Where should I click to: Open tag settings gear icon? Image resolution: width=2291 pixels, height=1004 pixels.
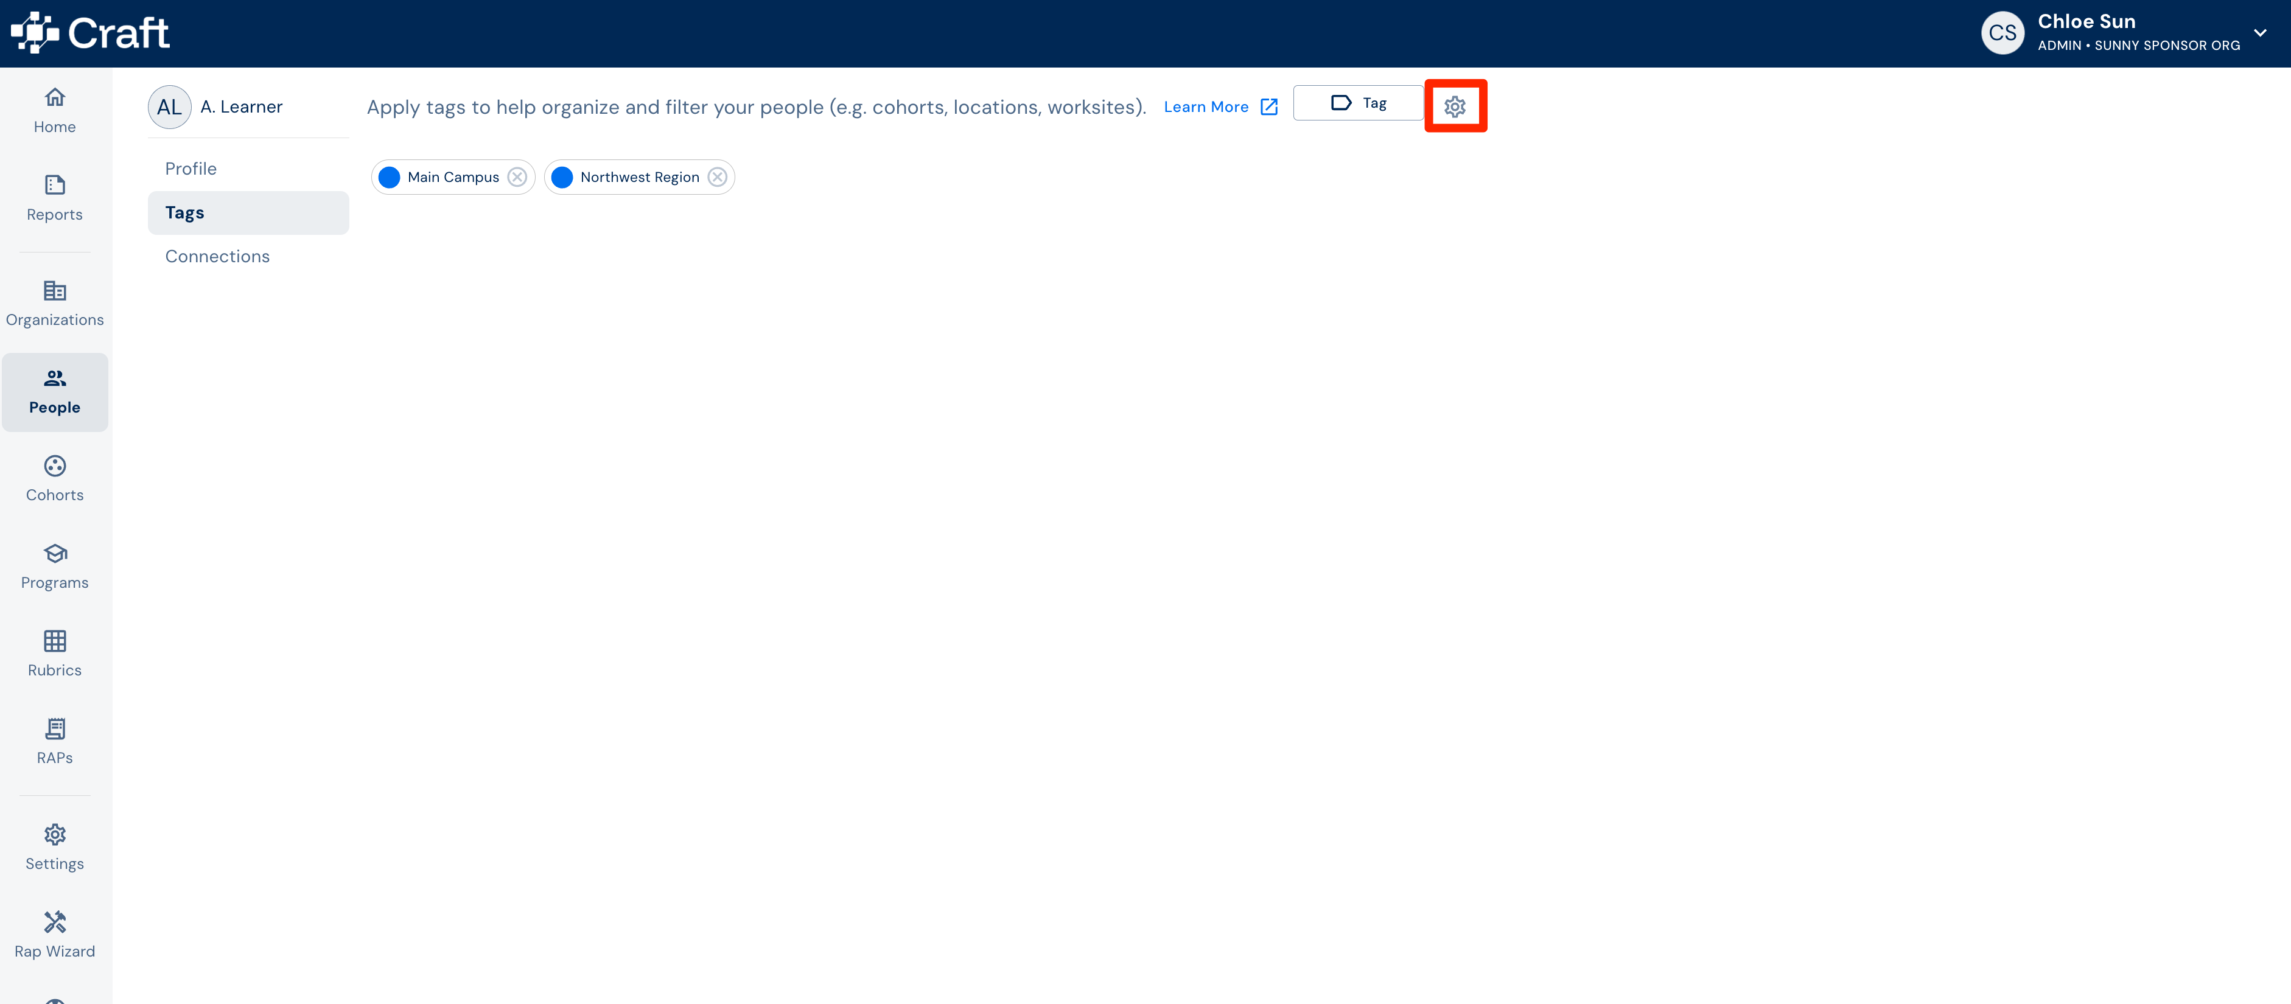point(1455,106)
